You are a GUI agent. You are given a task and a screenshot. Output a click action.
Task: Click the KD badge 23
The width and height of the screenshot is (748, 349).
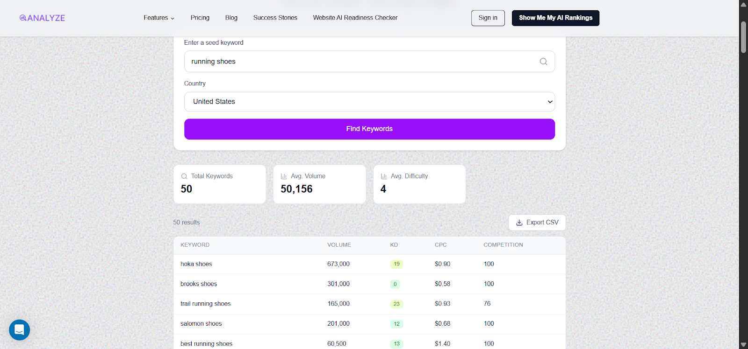pyautogui.click(x=396, y=304)
